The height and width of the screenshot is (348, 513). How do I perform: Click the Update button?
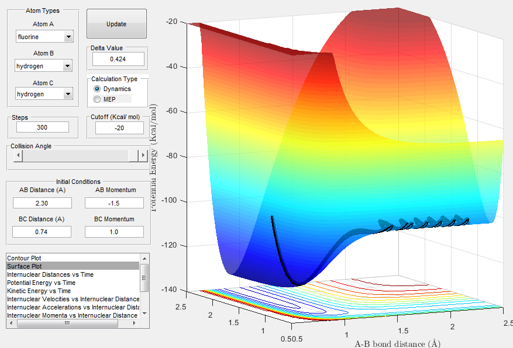pos(116,24)
